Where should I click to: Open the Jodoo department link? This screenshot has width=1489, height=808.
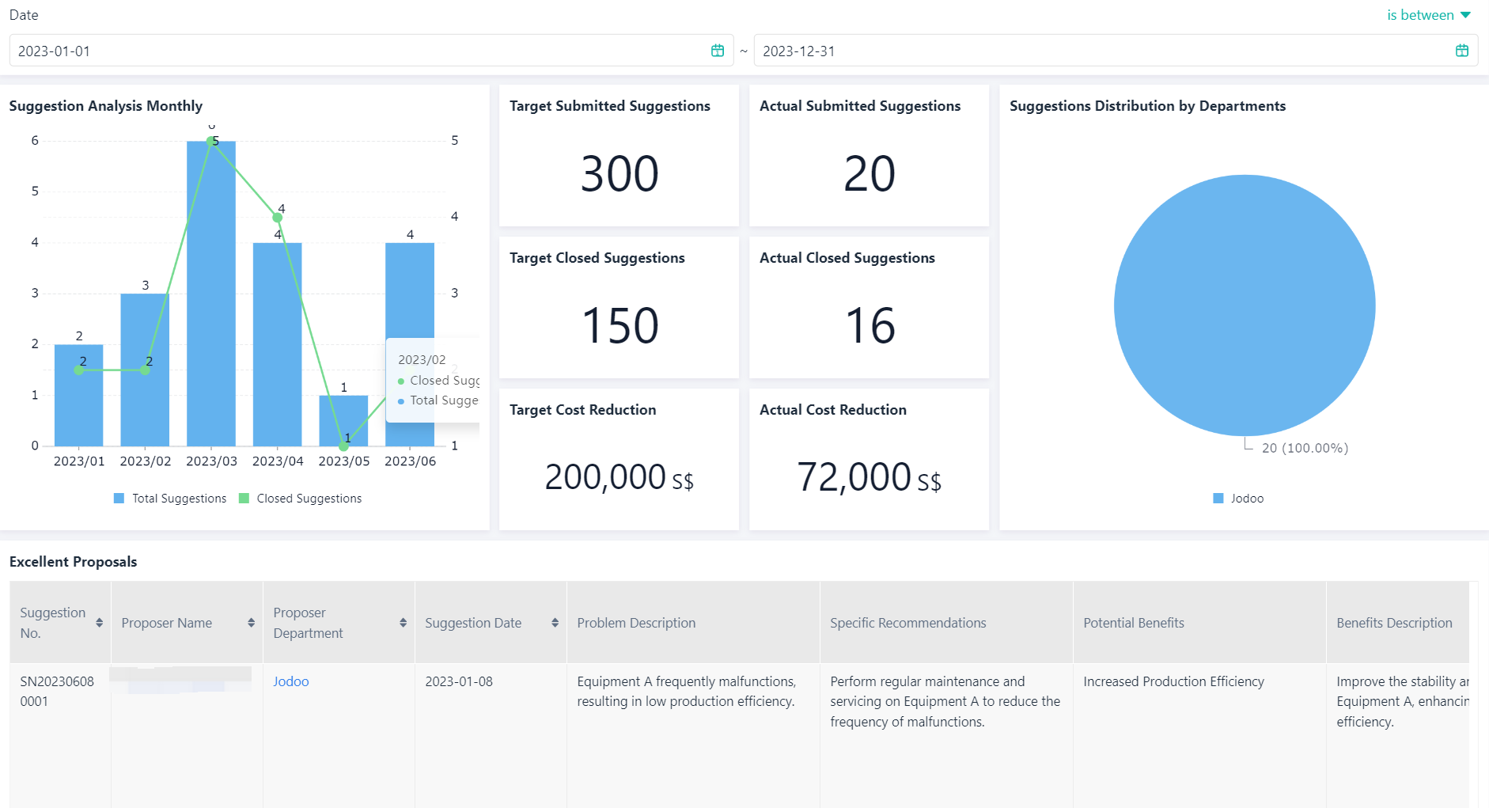click(290, 681)
